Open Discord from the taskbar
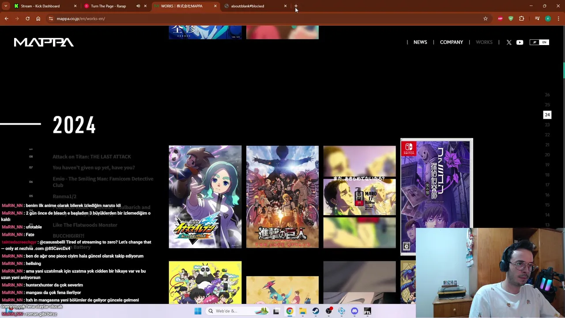Screen dimensions: 565x318 pos(354,311)
